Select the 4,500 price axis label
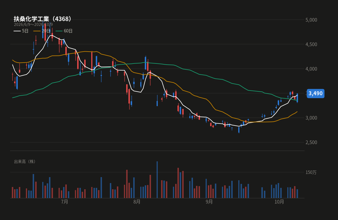This screenshot has width=338, height=220. point(311,44)
